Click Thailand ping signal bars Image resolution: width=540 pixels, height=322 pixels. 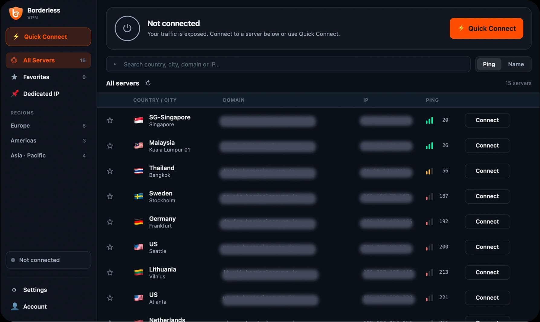pyautogui.click(x=429, y=171)
